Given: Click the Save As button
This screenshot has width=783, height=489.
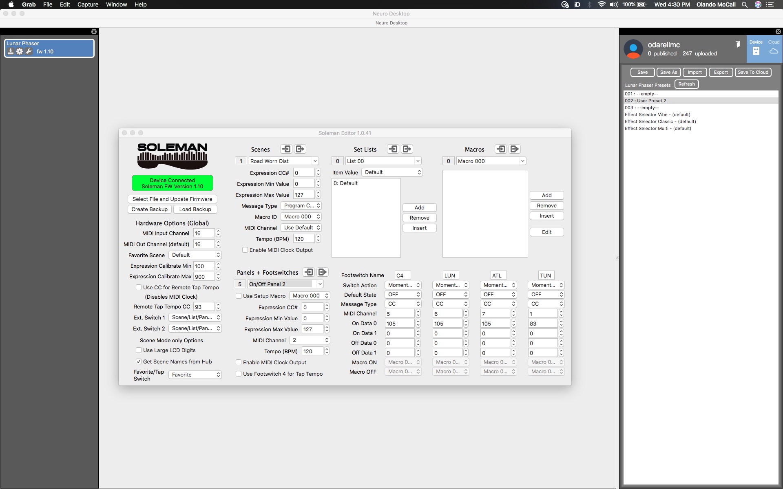Looking at the screenshot, I should [669, 72].
